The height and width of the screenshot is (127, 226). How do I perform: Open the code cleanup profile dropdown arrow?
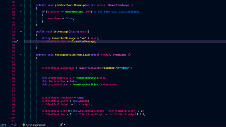tap(64, 125)
